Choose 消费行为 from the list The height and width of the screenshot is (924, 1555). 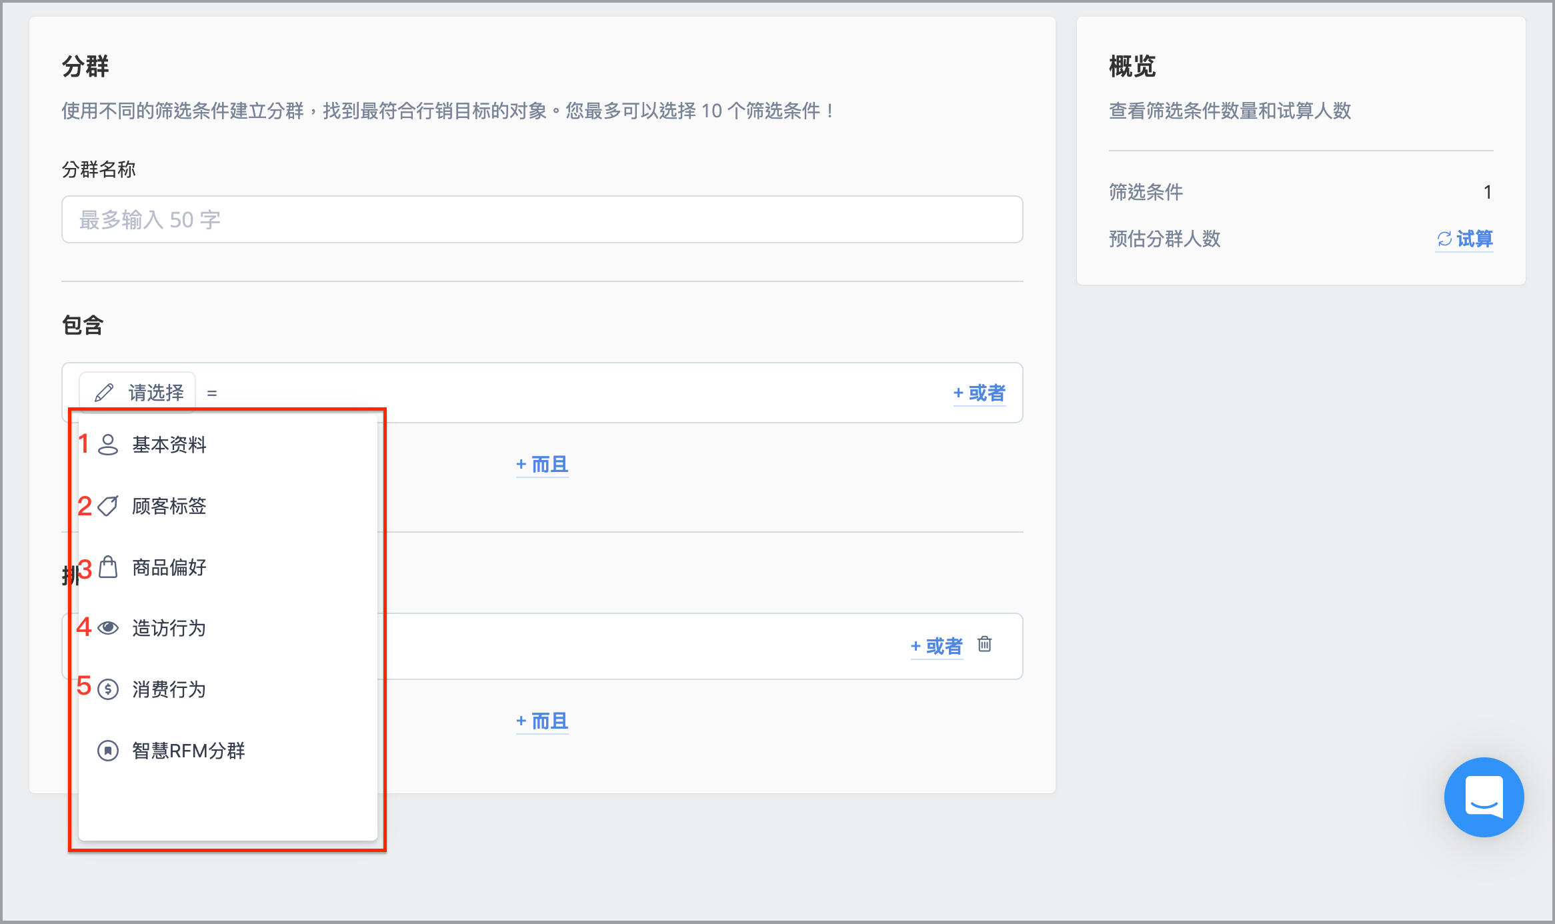[228, 689]
